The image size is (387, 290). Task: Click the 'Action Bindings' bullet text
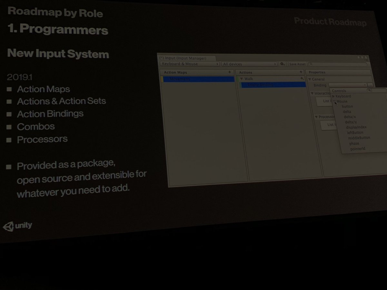50,114
